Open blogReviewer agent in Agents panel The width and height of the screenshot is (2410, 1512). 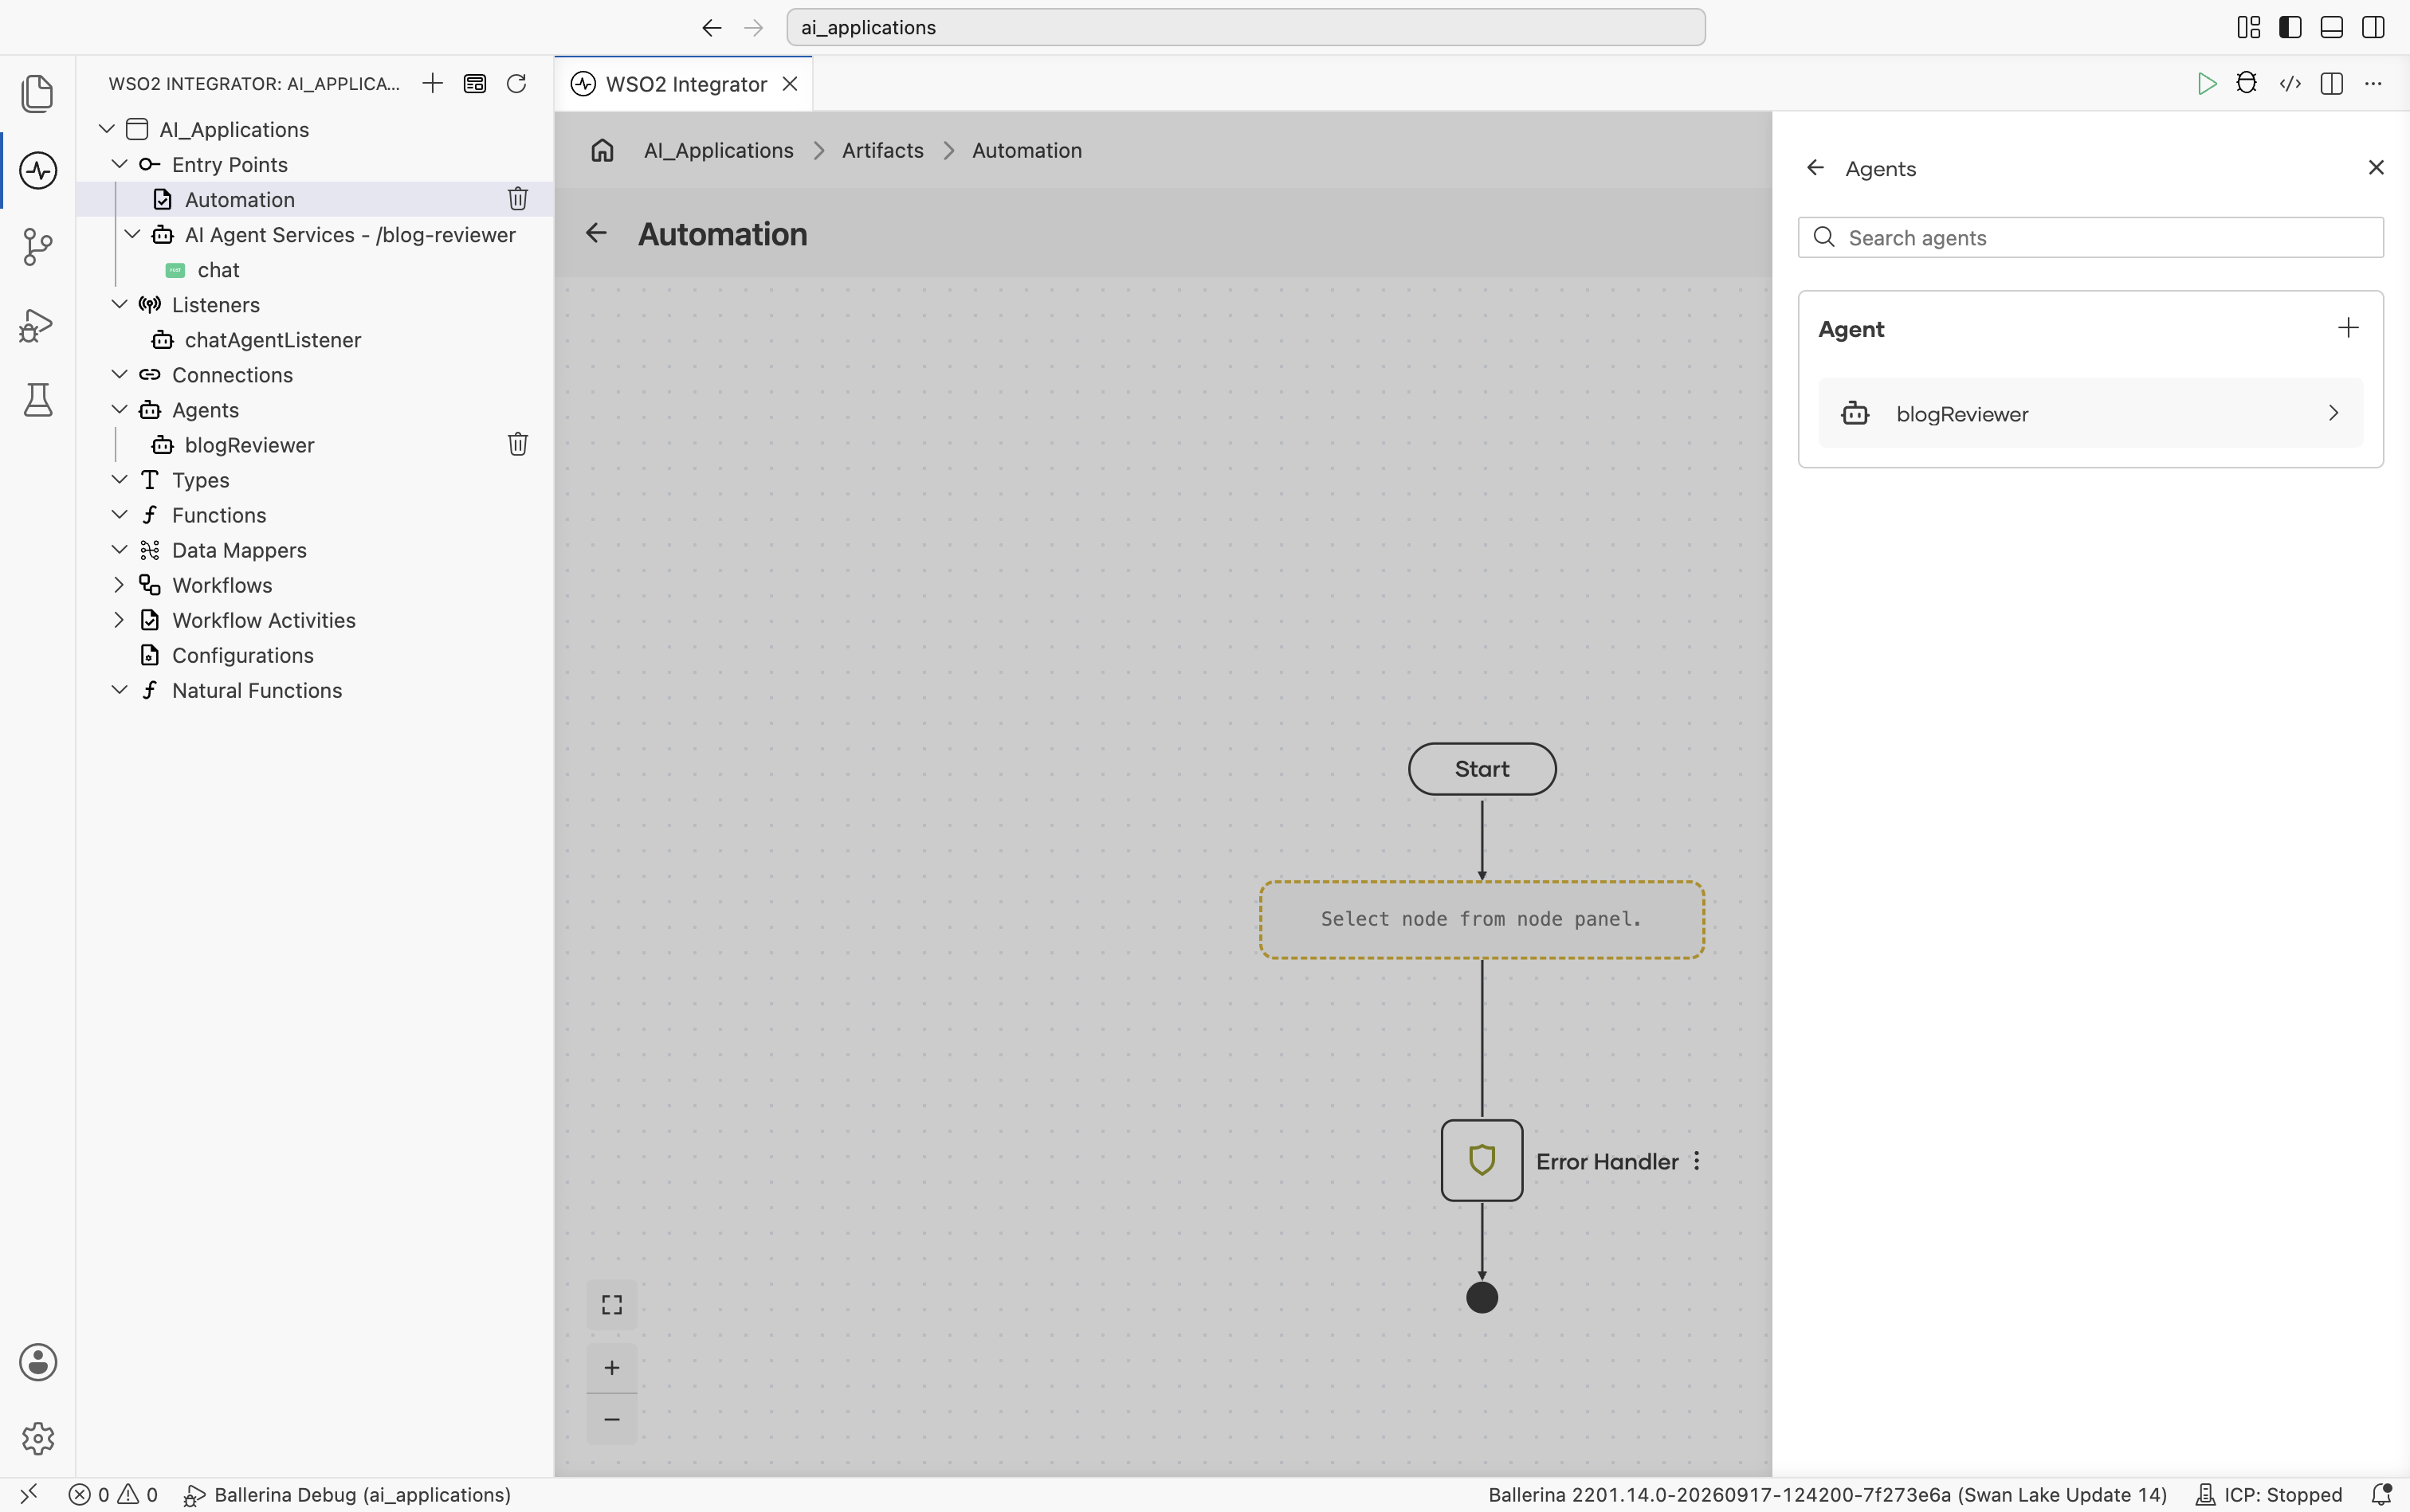pos(2091,413)
